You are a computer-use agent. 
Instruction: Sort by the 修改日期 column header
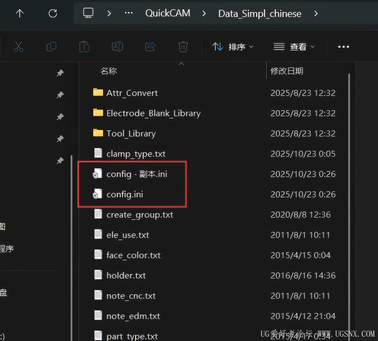[x=287, y=71]
